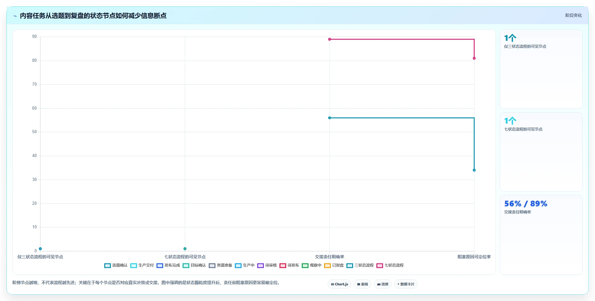Viewport: 595px width, 301px height.
Task: Open the 七状态流程的可见节点 stat card
Action: pos(541,152)
